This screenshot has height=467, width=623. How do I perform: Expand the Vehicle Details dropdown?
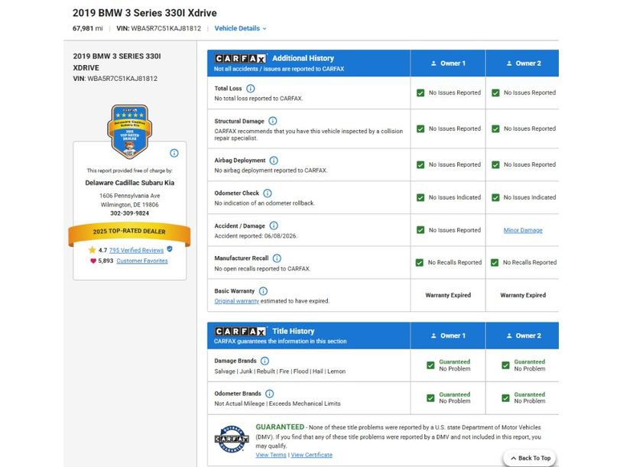(240, 28)
